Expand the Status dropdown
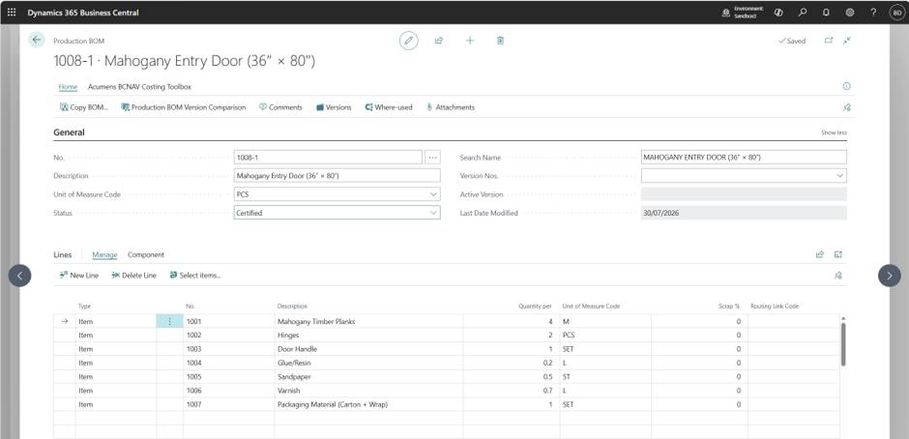Viewport: 909px width, 439px height. (x=433, y=213)
